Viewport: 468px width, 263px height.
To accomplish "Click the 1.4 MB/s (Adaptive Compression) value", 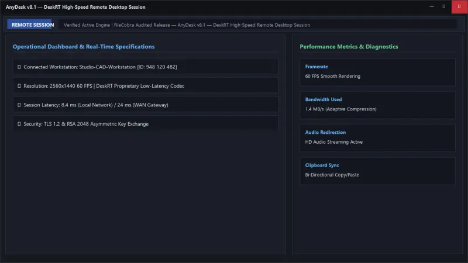I will 340,109.
